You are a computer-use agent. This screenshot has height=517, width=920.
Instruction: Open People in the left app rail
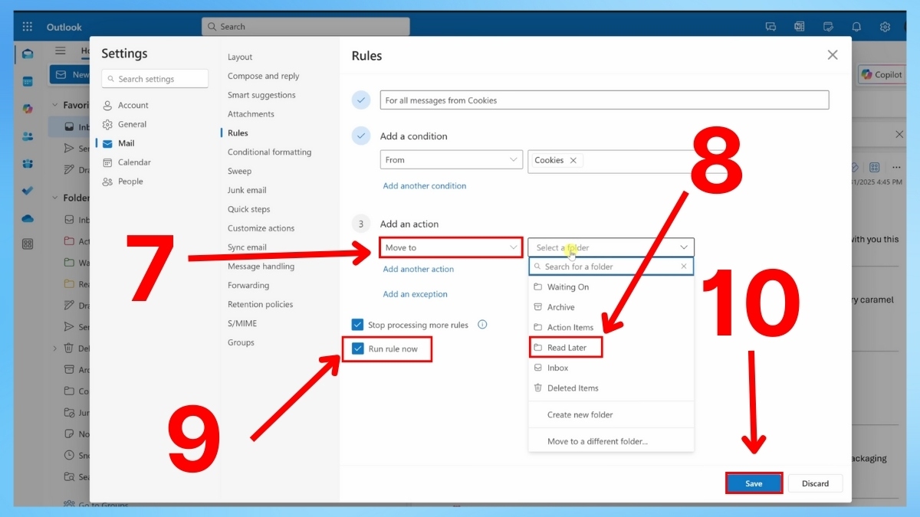(x=28, y=136)
